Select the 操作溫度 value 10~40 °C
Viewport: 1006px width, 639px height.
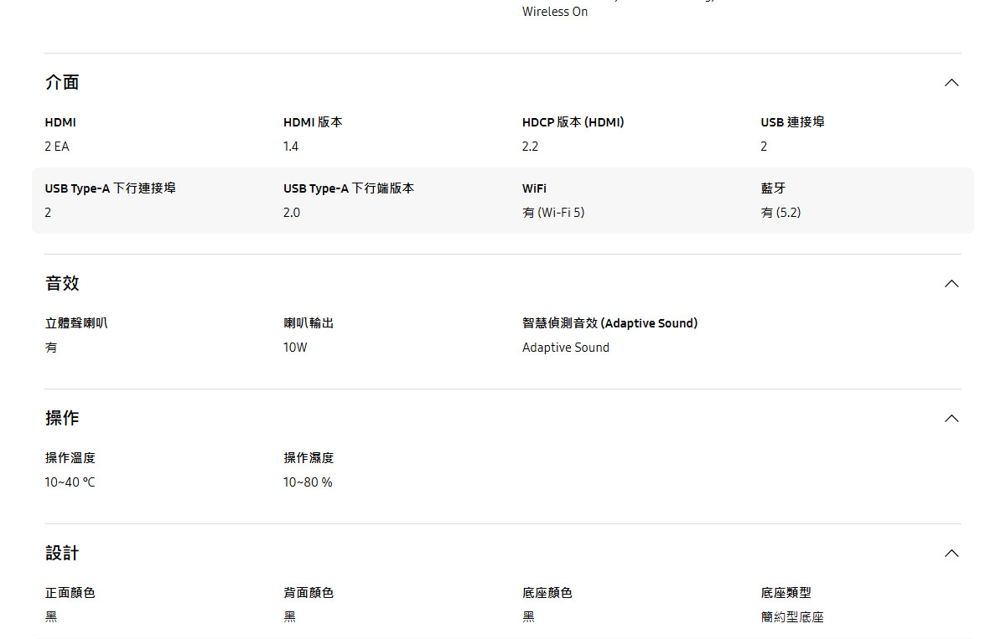point(70,482)
